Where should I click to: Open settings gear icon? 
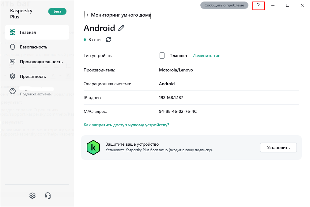[x=32, y=196]
